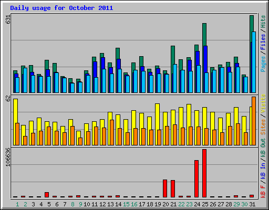269x210 pixels.
Task: Select day 2 on the date axis
Action: click(25, 204)
